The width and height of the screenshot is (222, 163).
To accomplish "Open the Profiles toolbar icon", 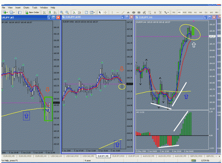I will [x=11, y=12].
